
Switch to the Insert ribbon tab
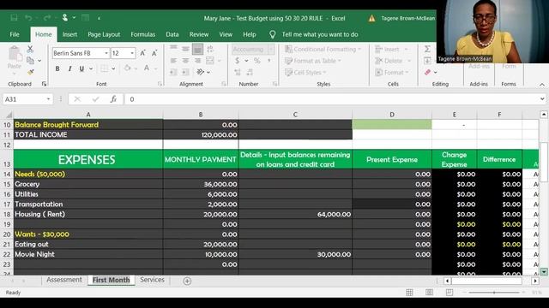[x=69, y=34]
